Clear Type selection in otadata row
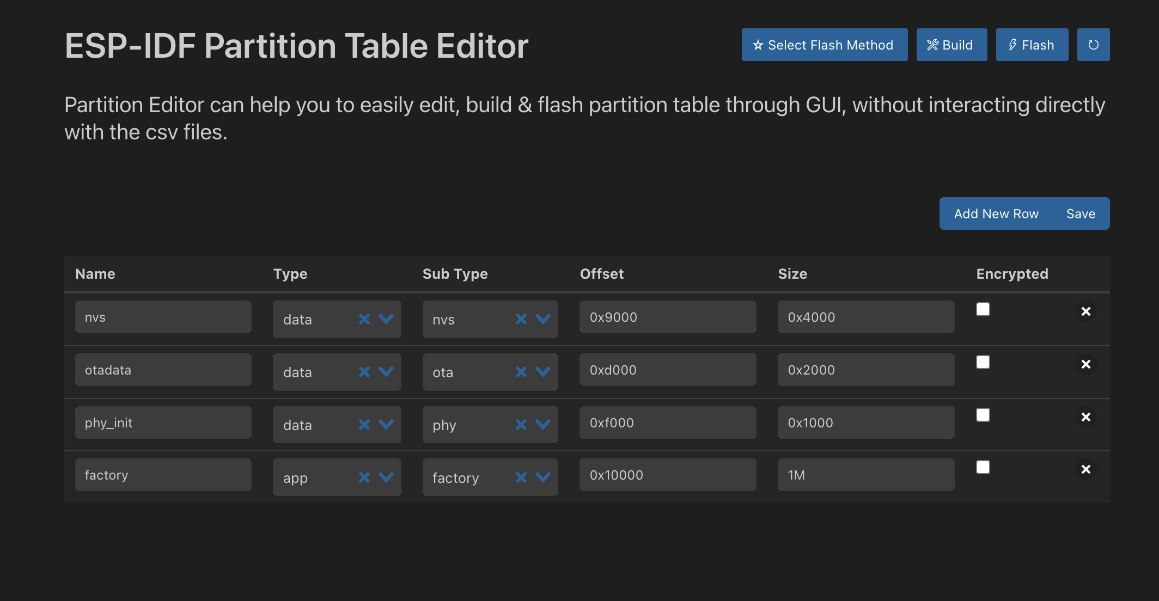Image resolution: width=1159 pixels, height=601 pixels. pyautogui.click(x=364, y=372)
